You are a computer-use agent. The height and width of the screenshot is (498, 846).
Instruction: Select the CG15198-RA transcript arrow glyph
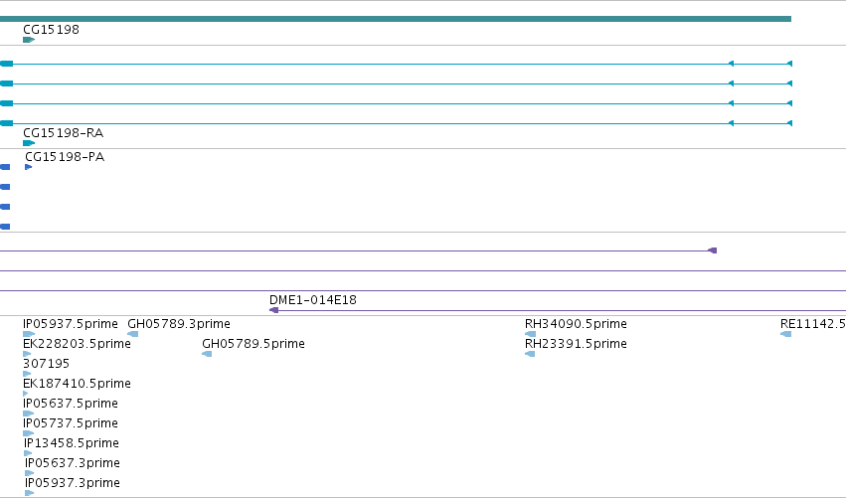pos(29,143)
